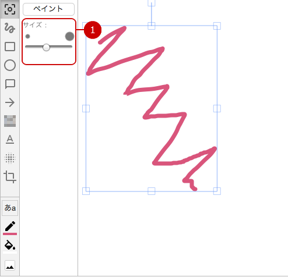Image resolution: width=288 pixels, height=277 pixels.
Task: Select the freehand paint tool
Action: (x=10, y=28)
